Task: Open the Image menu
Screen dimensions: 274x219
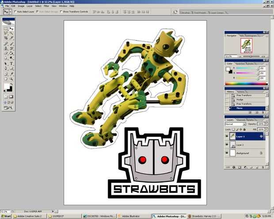Action: click(x=21, y=6)
